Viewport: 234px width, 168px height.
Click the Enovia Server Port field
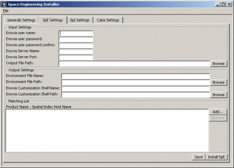point(76,57)
